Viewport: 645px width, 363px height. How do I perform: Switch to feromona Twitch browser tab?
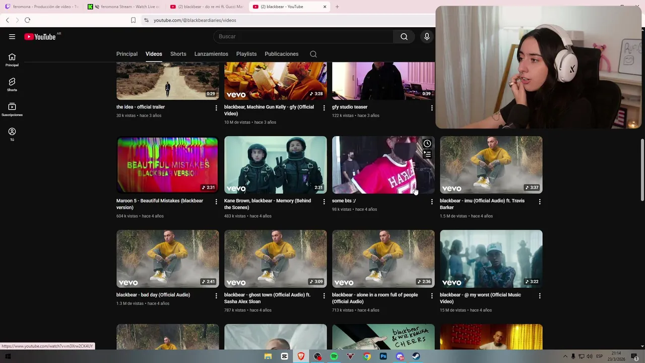point(42,7)
